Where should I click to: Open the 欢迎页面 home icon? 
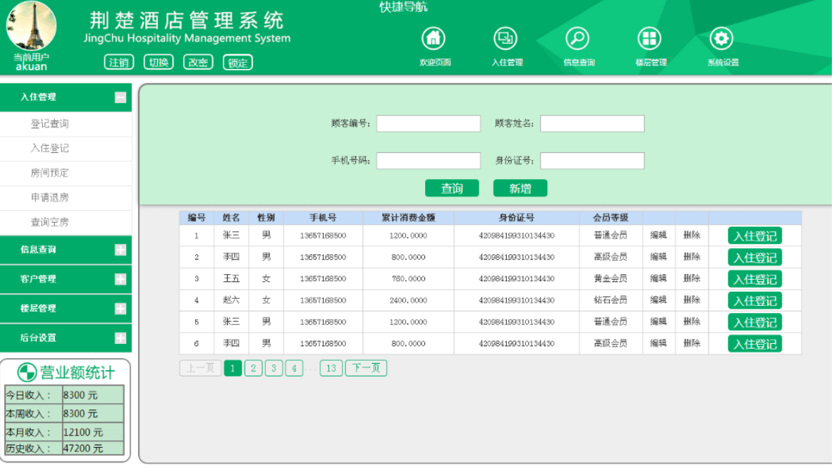point(434,39)
